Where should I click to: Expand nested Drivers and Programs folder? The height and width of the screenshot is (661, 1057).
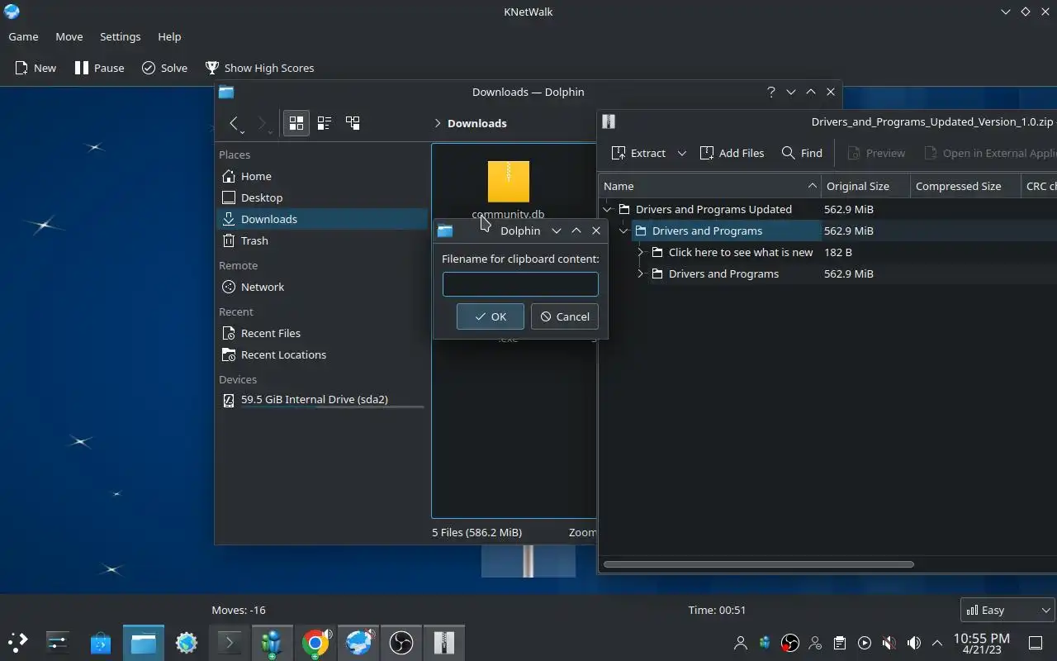641,273
